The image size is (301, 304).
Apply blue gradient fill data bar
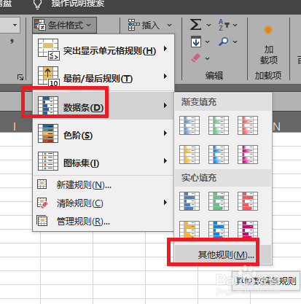(x=189, y=125)
